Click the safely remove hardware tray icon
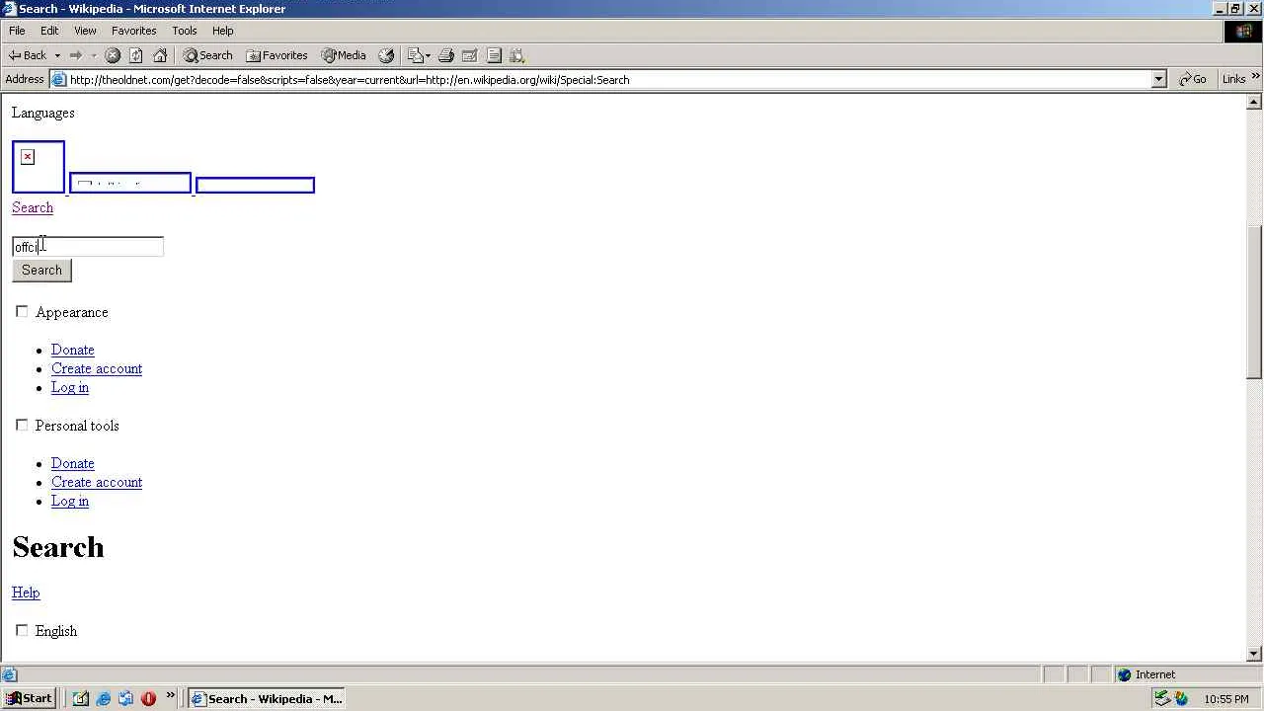This screenshot has height=711, width=1264. (x=1162, y=698)
